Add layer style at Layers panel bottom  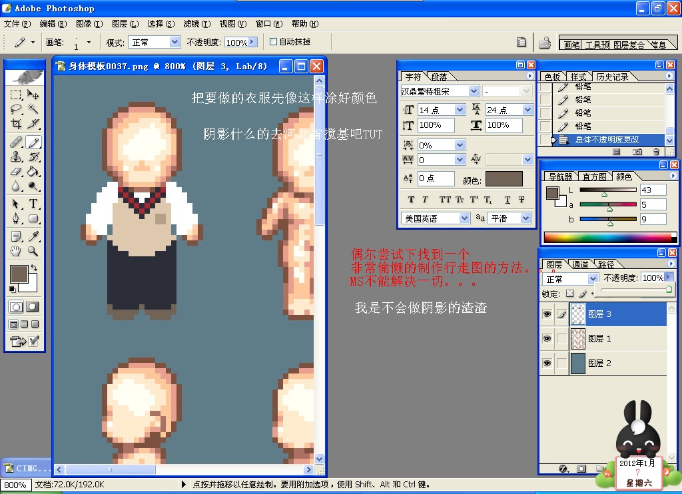click(x=563, y=469)
